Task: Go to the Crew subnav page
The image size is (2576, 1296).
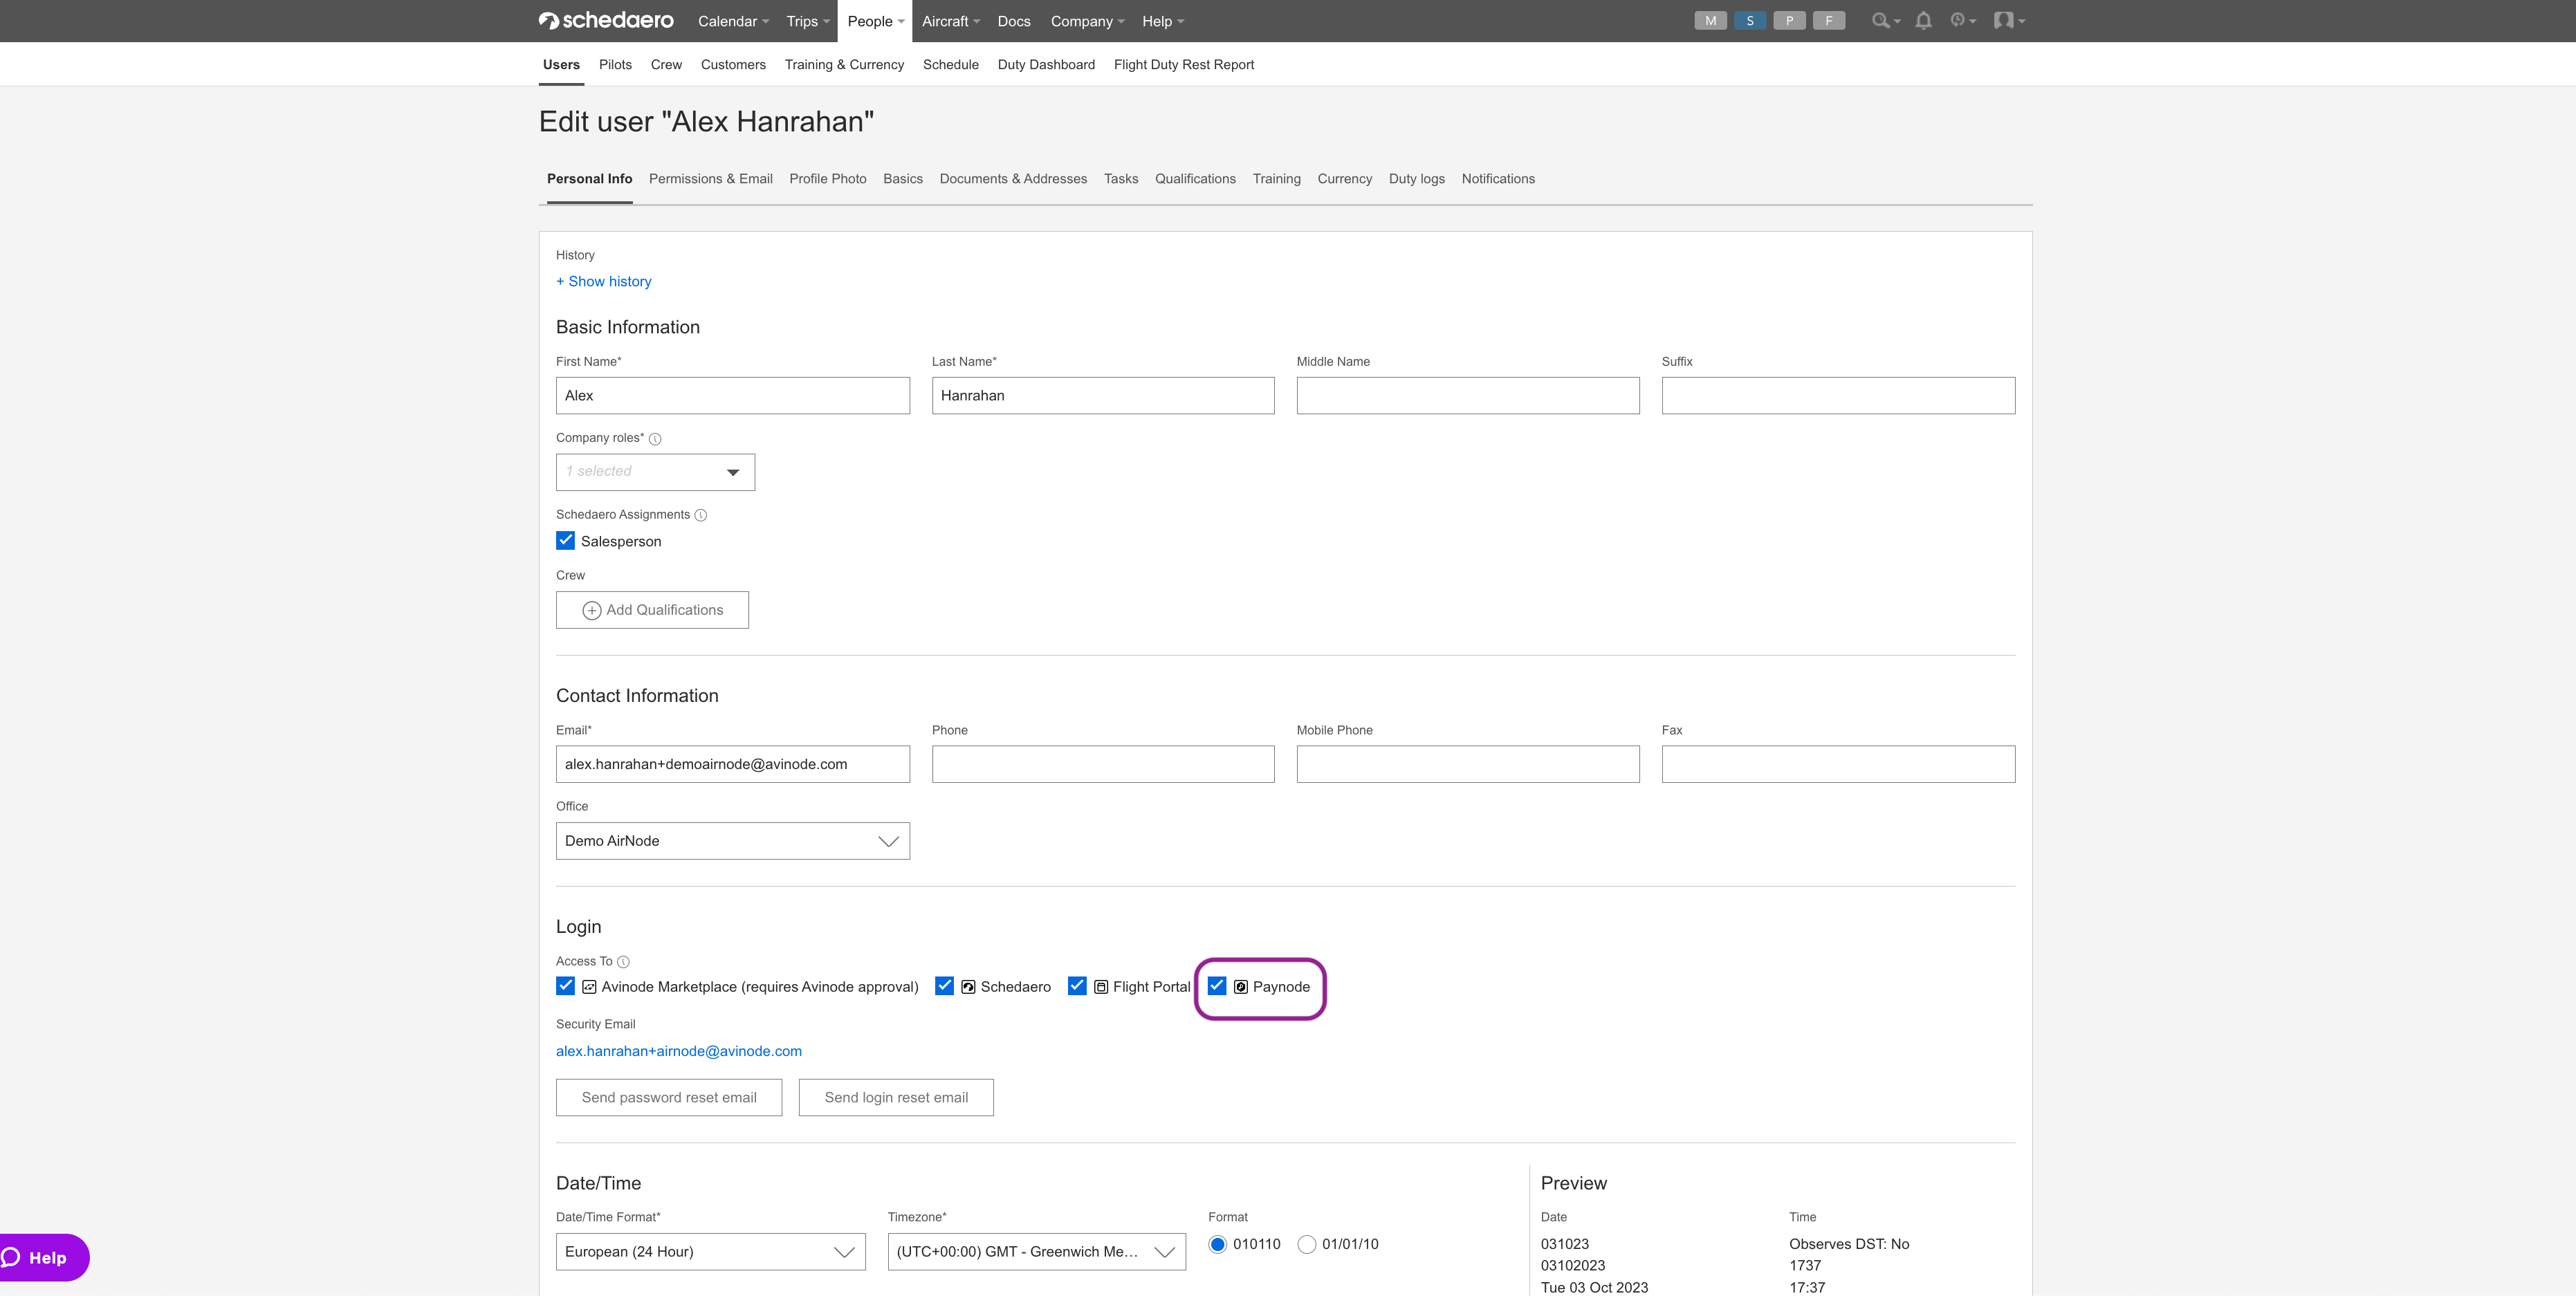Action: coord(666,65)
